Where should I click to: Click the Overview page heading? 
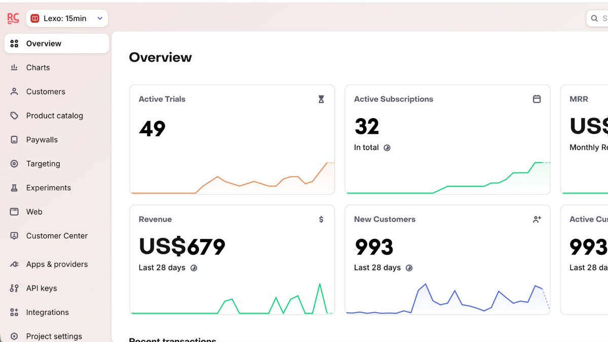[x=161, y=57]
